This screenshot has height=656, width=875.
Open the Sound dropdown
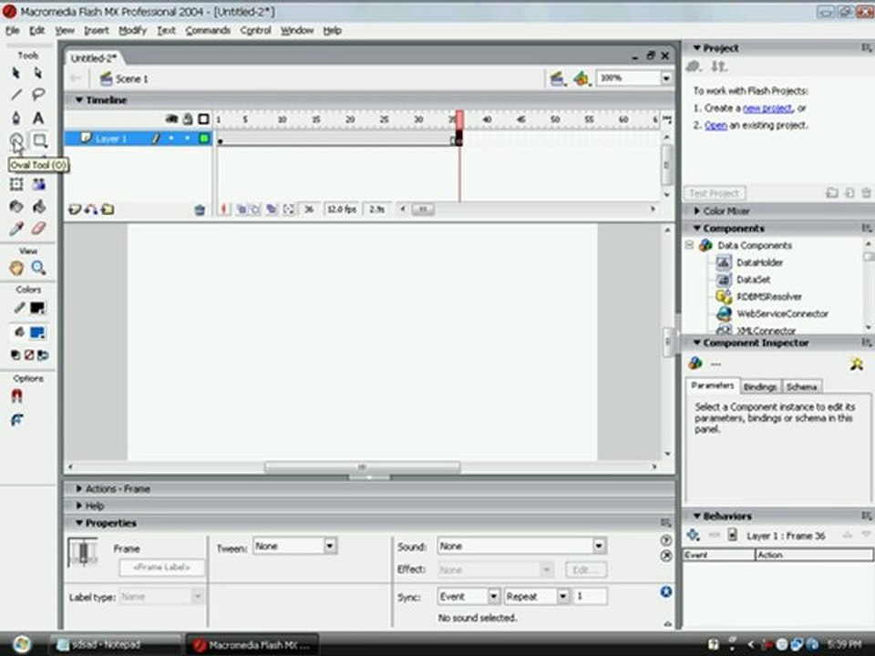tap(598, 546)
